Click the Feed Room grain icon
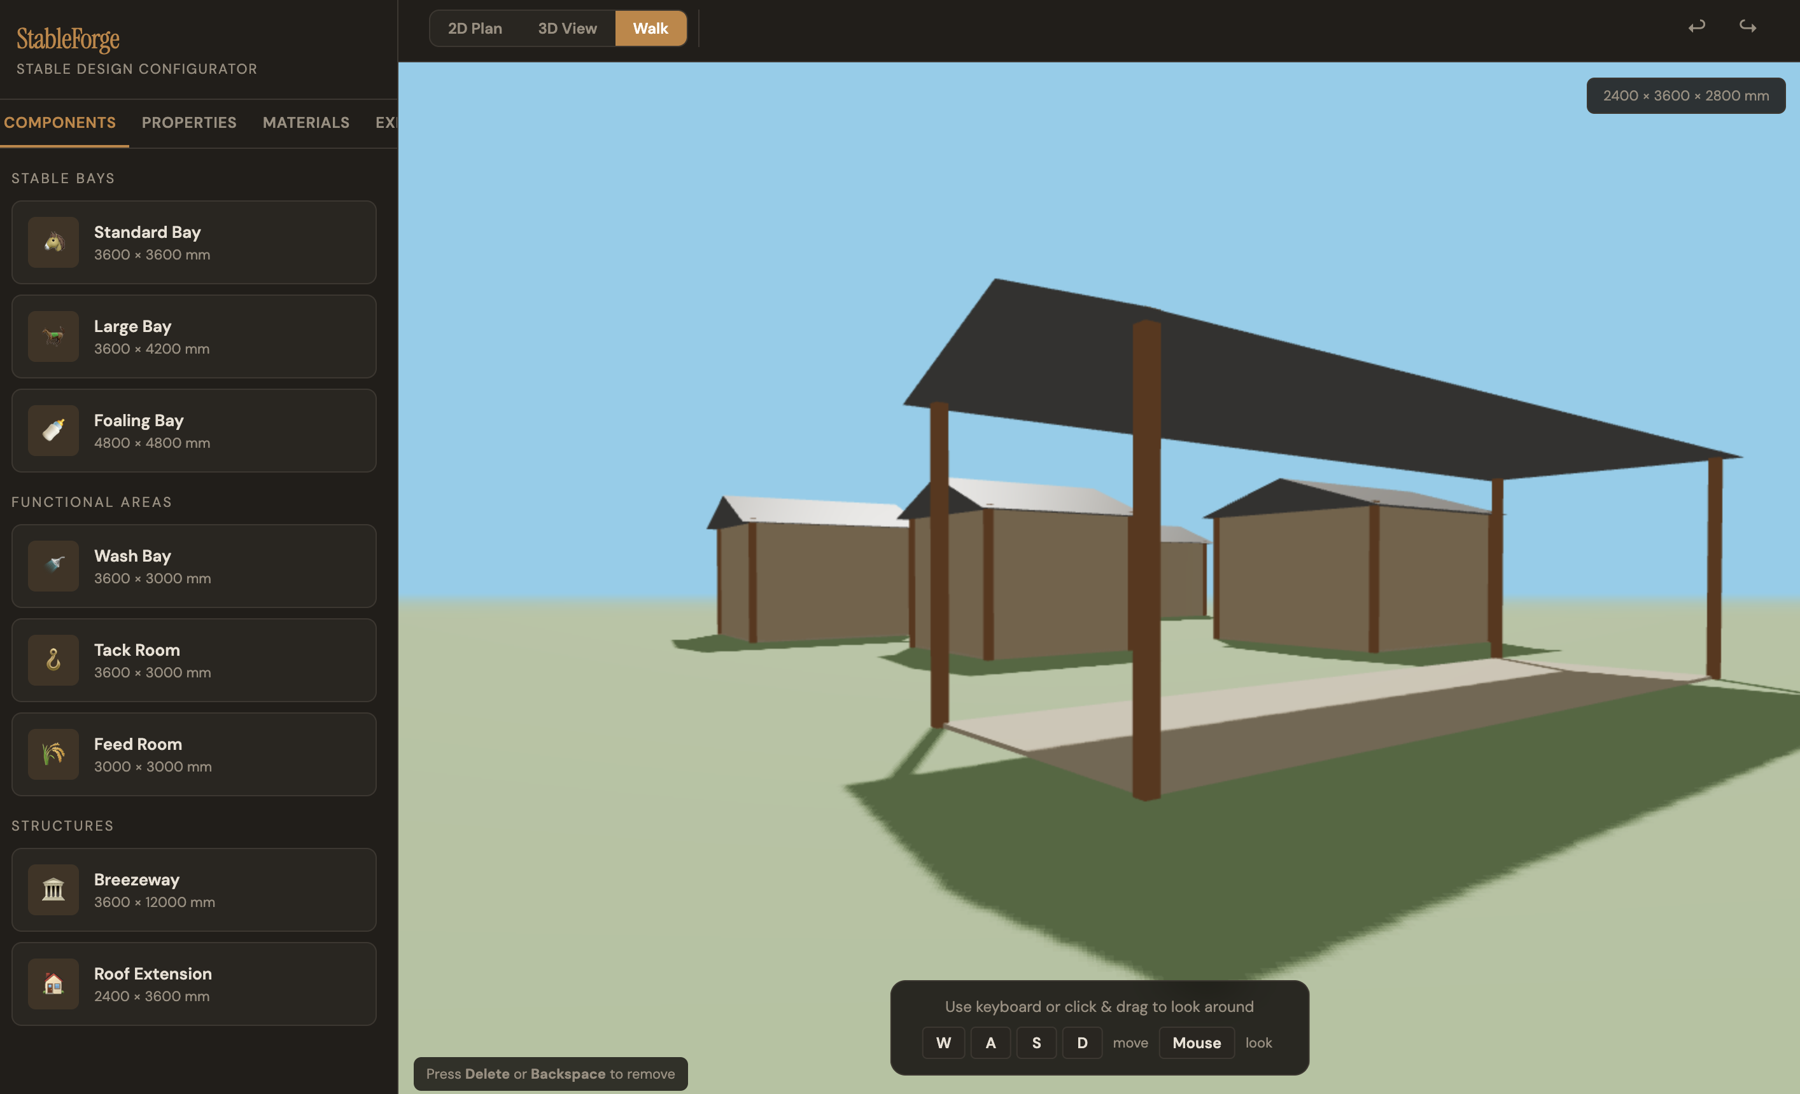Viewport: 1800px width, 1094px height. pos(53,754)
